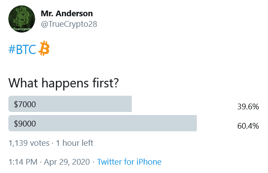This screenshot has height=173, width=268.
Task: Click the orange Bitcoin emoji
Action: (x=44, y=48)
